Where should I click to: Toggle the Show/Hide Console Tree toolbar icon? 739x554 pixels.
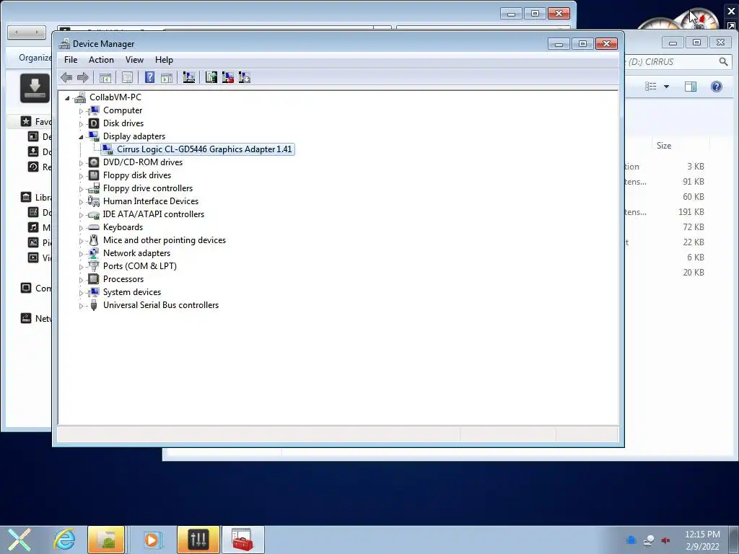[x=105, y=77]
